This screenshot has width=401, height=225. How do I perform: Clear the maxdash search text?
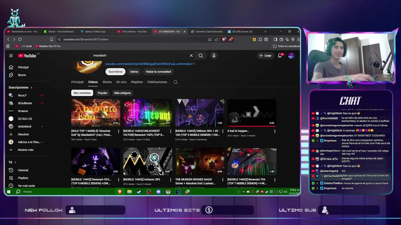(191, 56)
